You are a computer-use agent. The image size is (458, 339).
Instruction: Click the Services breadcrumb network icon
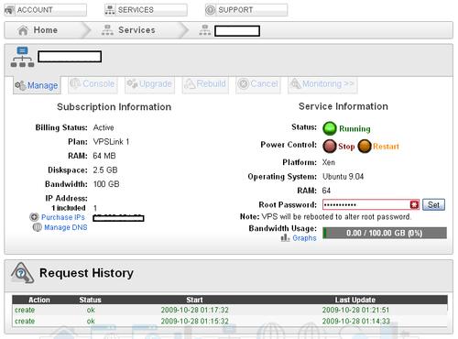point(107,30)
